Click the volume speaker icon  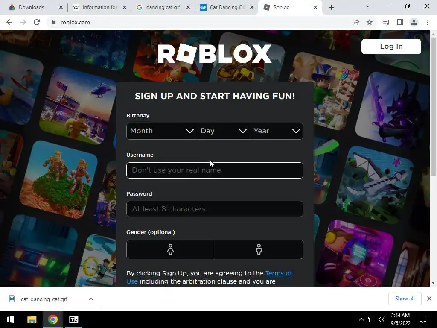382,319
